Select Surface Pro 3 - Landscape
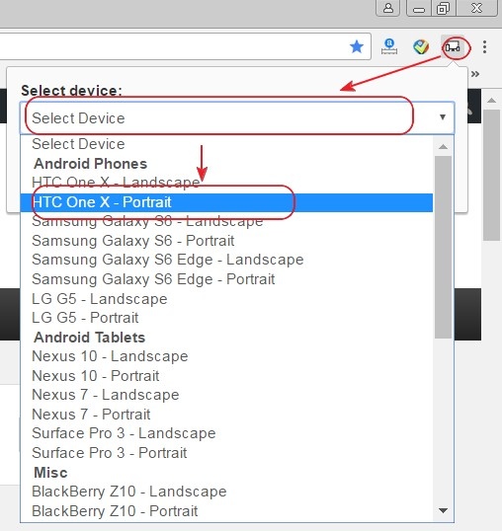This screenshot has width=502, height=531. [x=226, y=433]
